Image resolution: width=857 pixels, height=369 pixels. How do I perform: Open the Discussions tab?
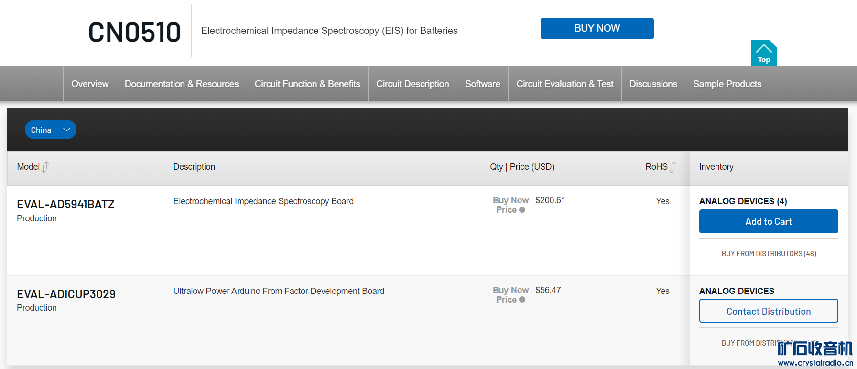click(x=653, y=84)
